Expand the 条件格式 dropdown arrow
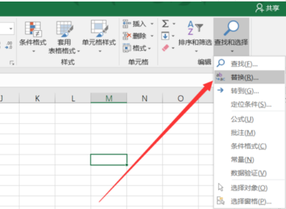Image resolution: width=286 pixels, height=209 pixels. coord(34,52)
